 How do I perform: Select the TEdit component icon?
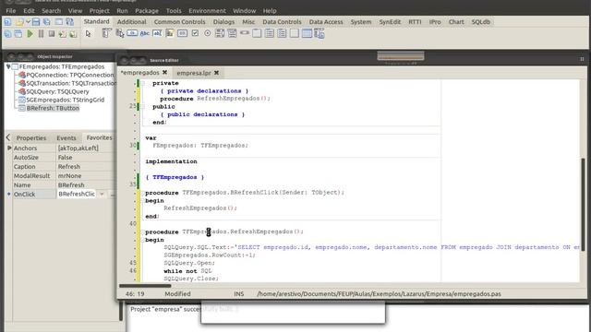157,33
